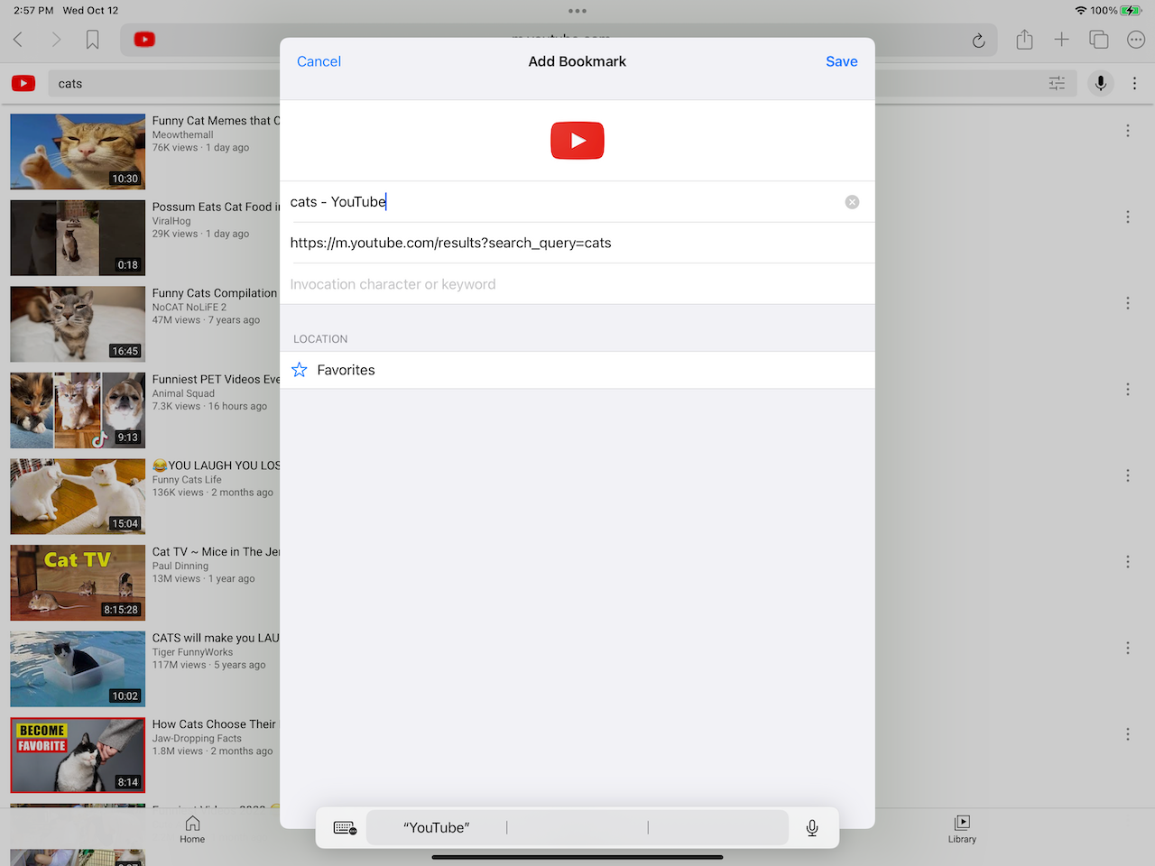Open browser more options menu

(x=1135, y=40)
